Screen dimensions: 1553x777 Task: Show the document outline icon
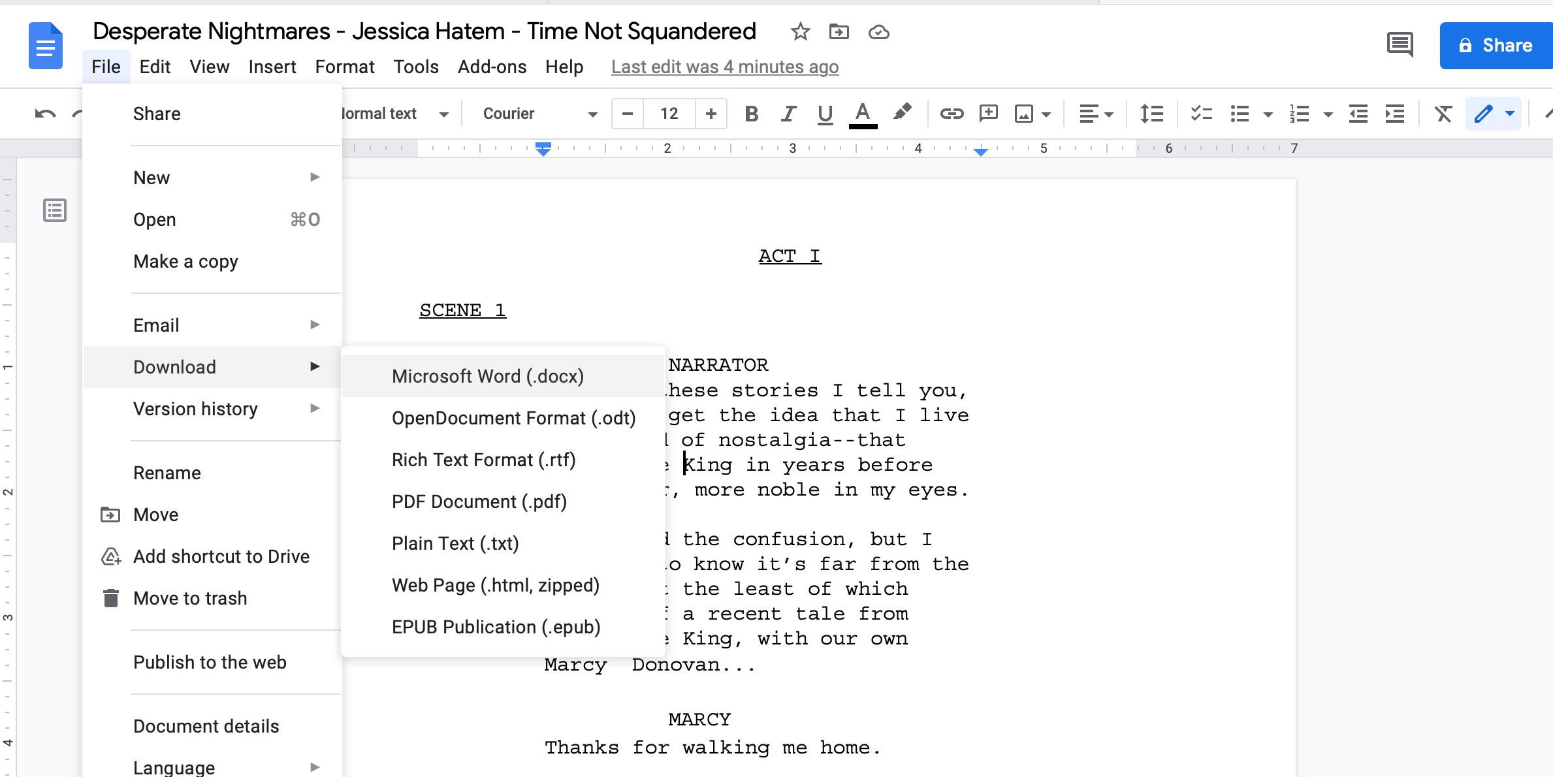pos(55,210)
